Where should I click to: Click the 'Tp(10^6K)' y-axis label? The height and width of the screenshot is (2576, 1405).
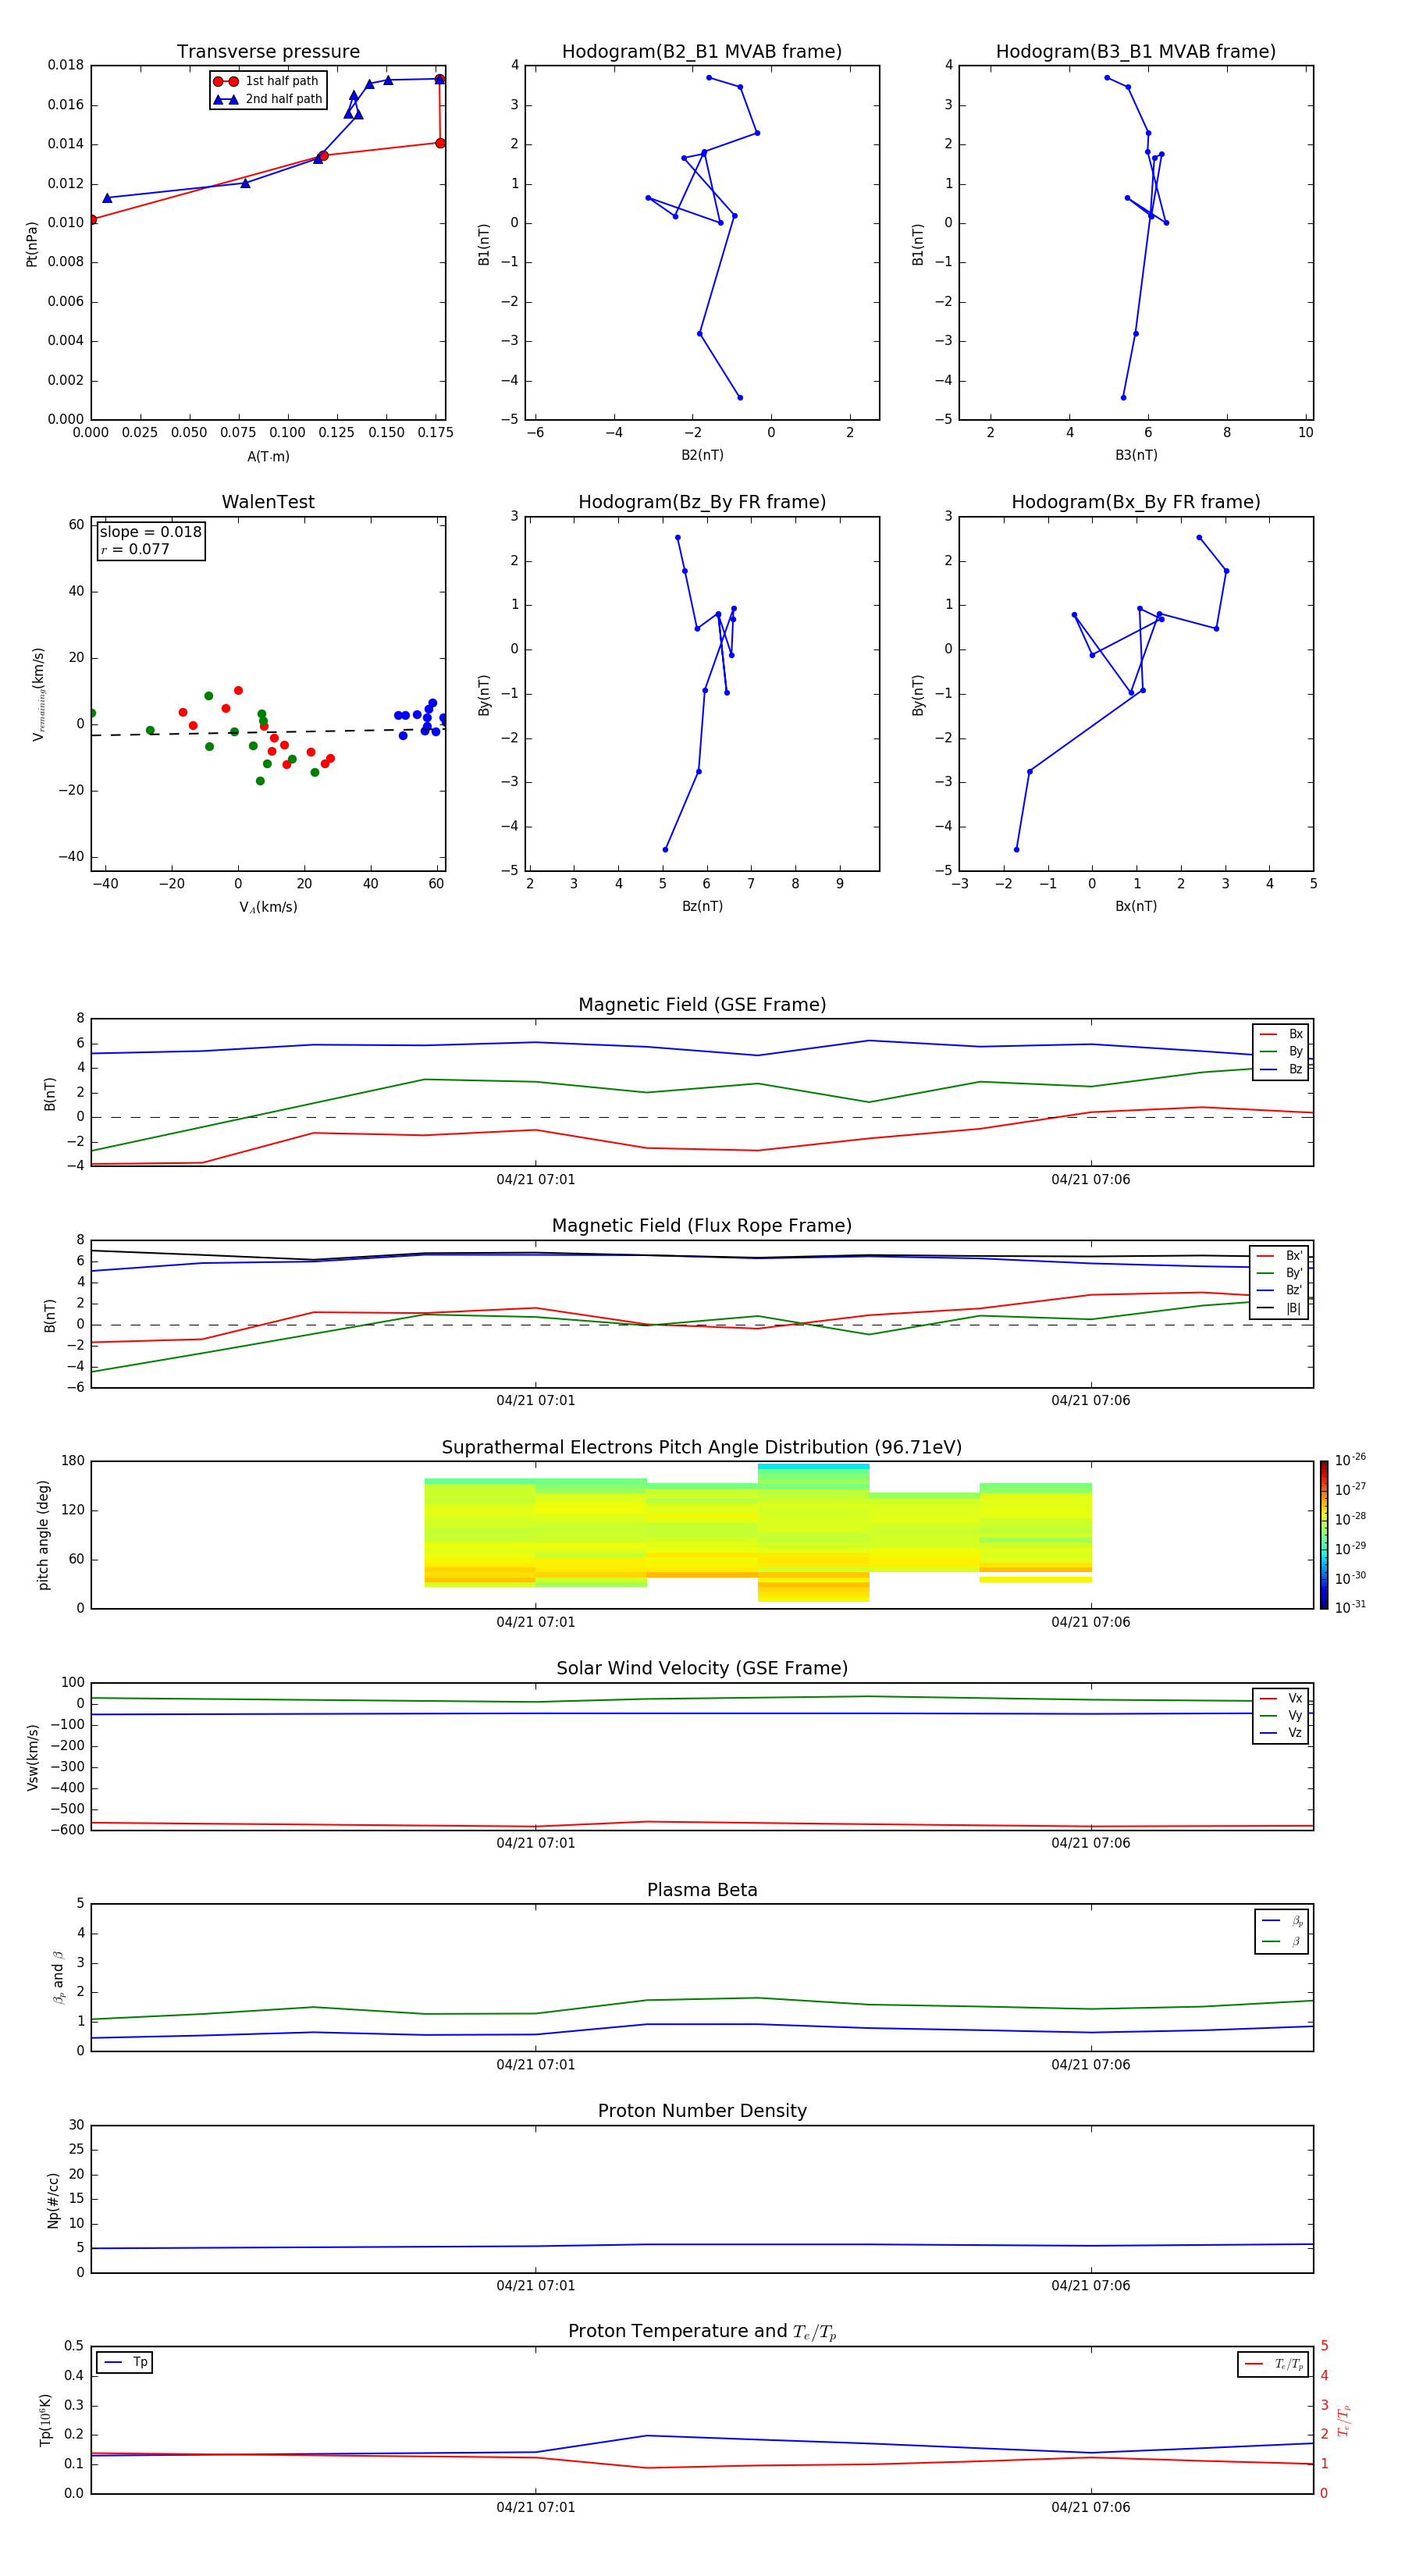(45, 2420)
